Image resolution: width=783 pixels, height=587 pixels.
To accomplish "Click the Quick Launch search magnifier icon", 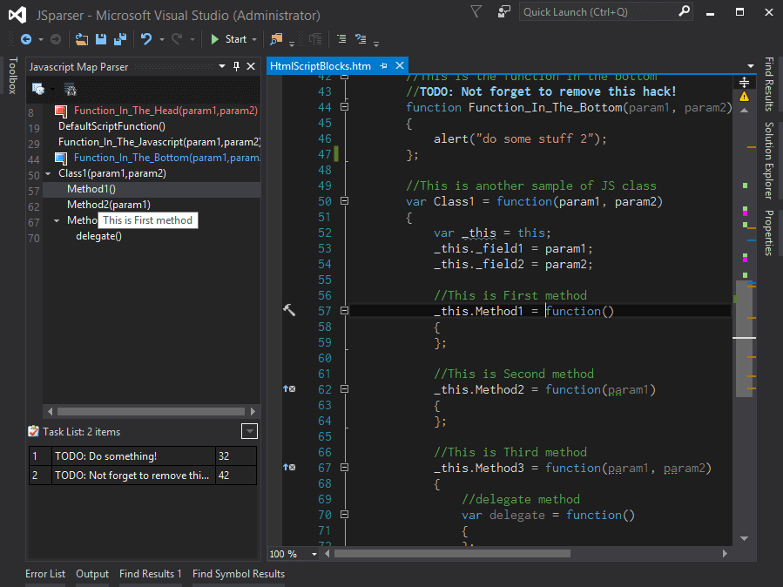I will click(x=684, y=11).
